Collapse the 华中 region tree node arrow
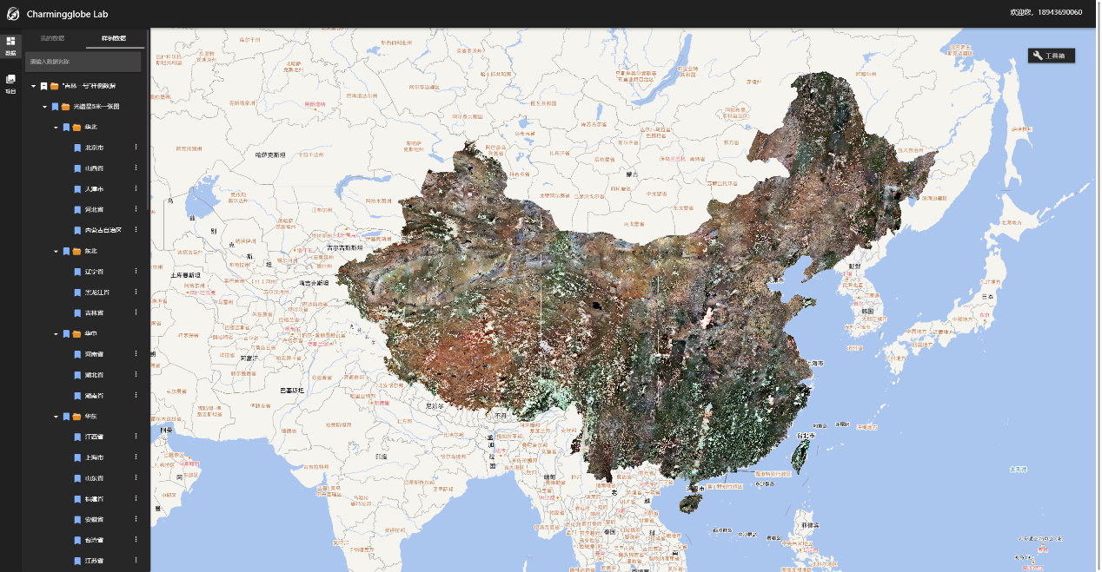 coord(56,334)
